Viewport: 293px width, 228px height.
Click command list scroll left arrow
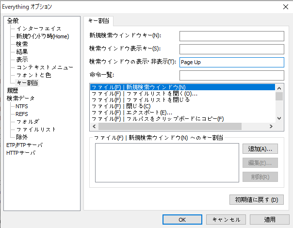[94, 127]
